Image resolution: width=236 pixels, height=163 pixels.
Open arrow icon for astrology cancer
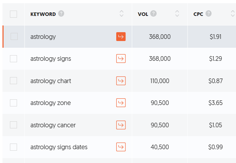[121, 125]
